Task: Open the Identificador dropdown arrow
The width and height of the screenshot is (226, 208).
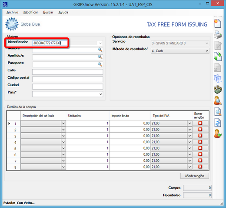Action: [x=100, y=43]
